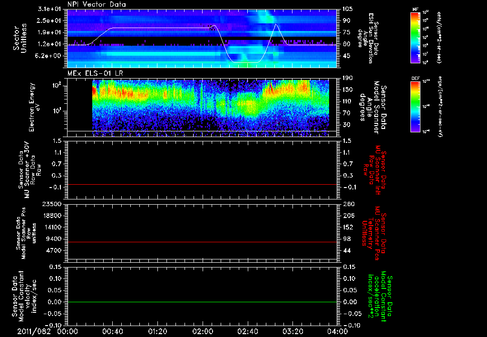The height and width of the screenshot is (337, 487).
Task: Click the '2011/082' date label
Action: pos(34,331)
